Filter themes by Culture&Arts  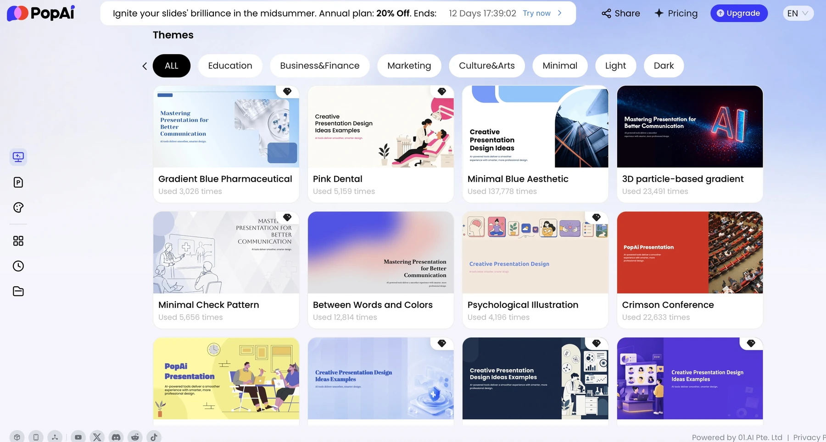487,66
